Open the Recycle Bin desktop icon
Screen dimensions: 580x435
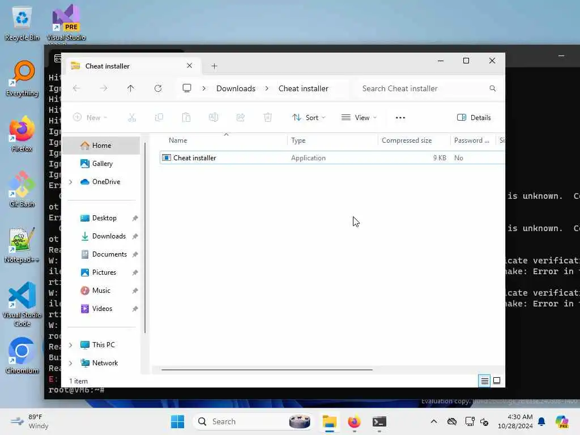tap(22, 23)
